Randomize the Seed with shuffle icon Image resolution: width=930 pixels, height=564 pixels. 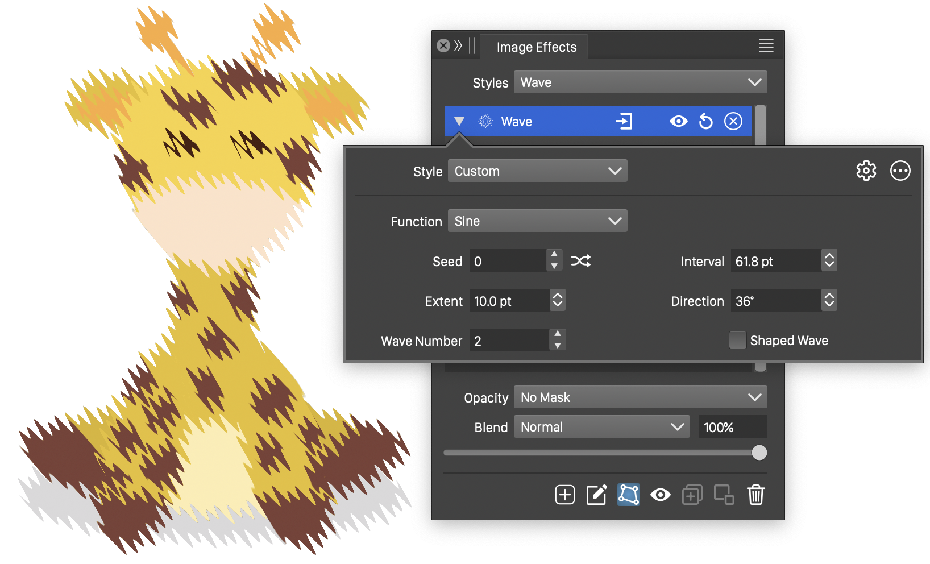pyautogui.click(x=580, y=261)
